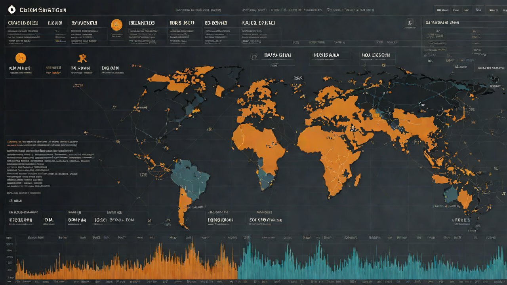Screen dimensions: 507x285
Task: Click the first stats card heading in top row
Action: coord(23,23)
